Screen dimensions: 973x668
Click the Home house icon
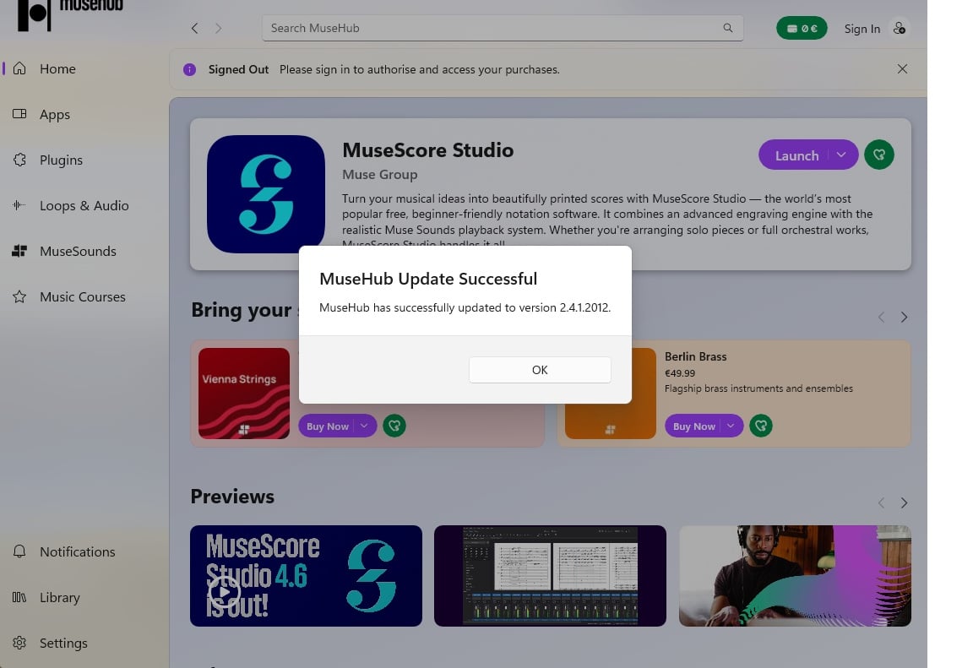pyautogui.click(x=19, y=68)
